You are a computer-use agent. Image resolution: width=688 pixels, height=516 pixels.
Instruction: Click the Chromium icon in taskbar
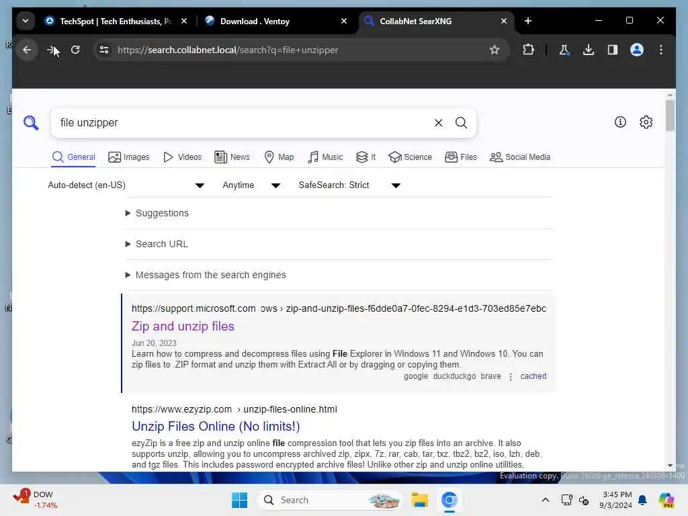click(449, 500)
